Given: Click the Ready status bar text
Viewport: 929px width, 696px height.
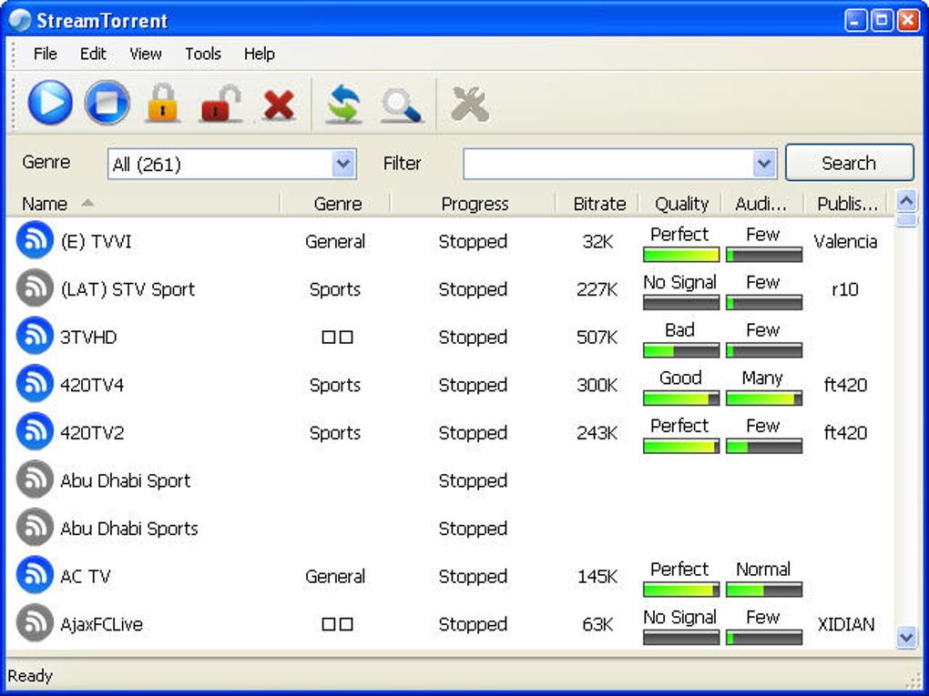Looking at the screenshot, I should point(30,675).
